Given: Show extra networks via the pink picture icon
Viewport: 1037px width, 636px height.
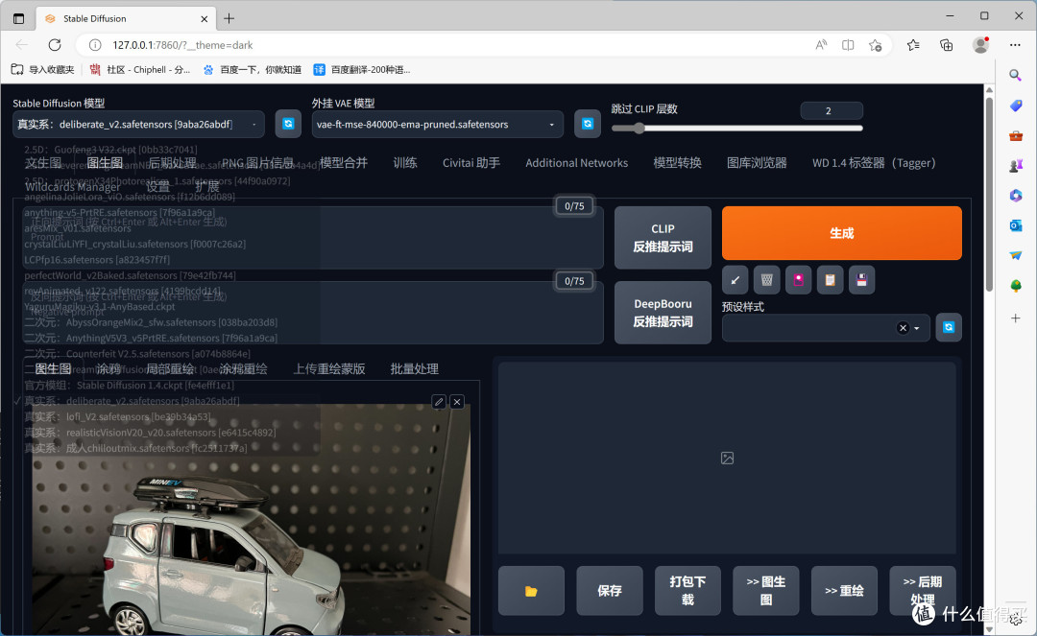Looking at the screenshot, I should click(798, 280).
